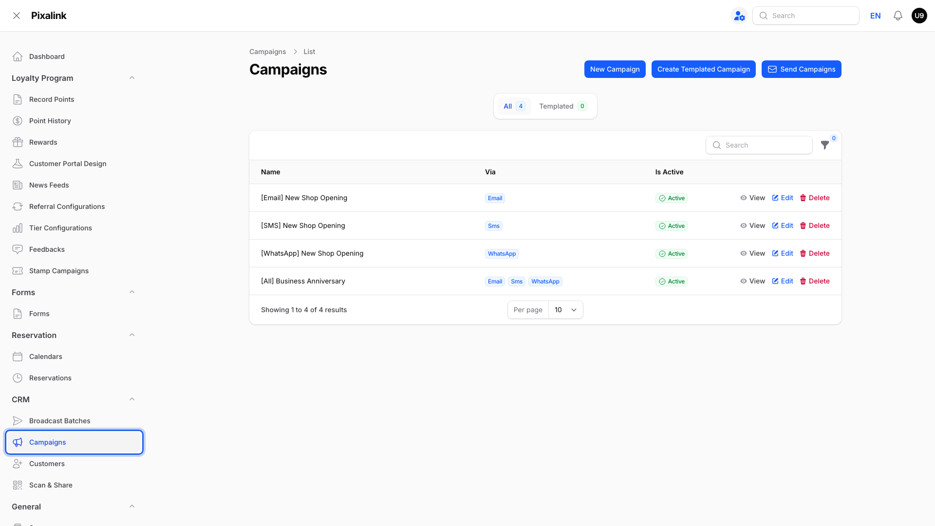The image size is (935, 526).
Task: Click the New Campaign button
Action: click(615, 69)
